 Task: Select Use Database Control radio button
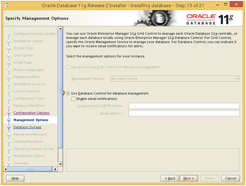68,93
